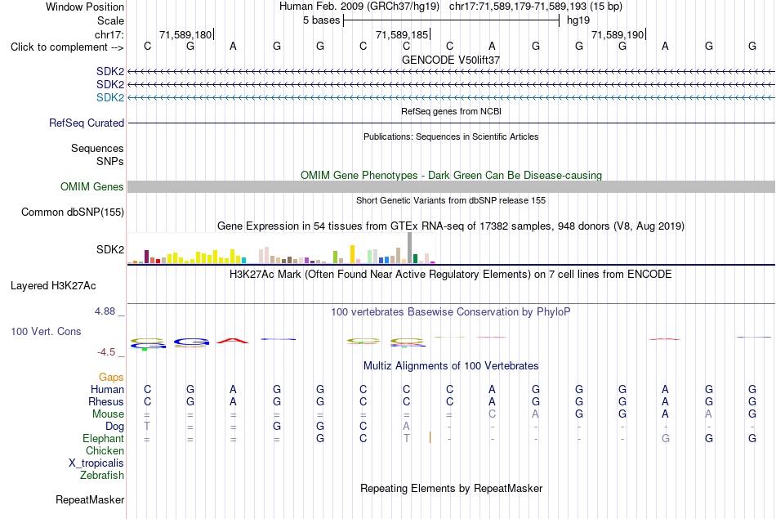Click the dark maroon GTEx expression bar
This screenshot has width=776, height=519.
click(x=146, y=257)
